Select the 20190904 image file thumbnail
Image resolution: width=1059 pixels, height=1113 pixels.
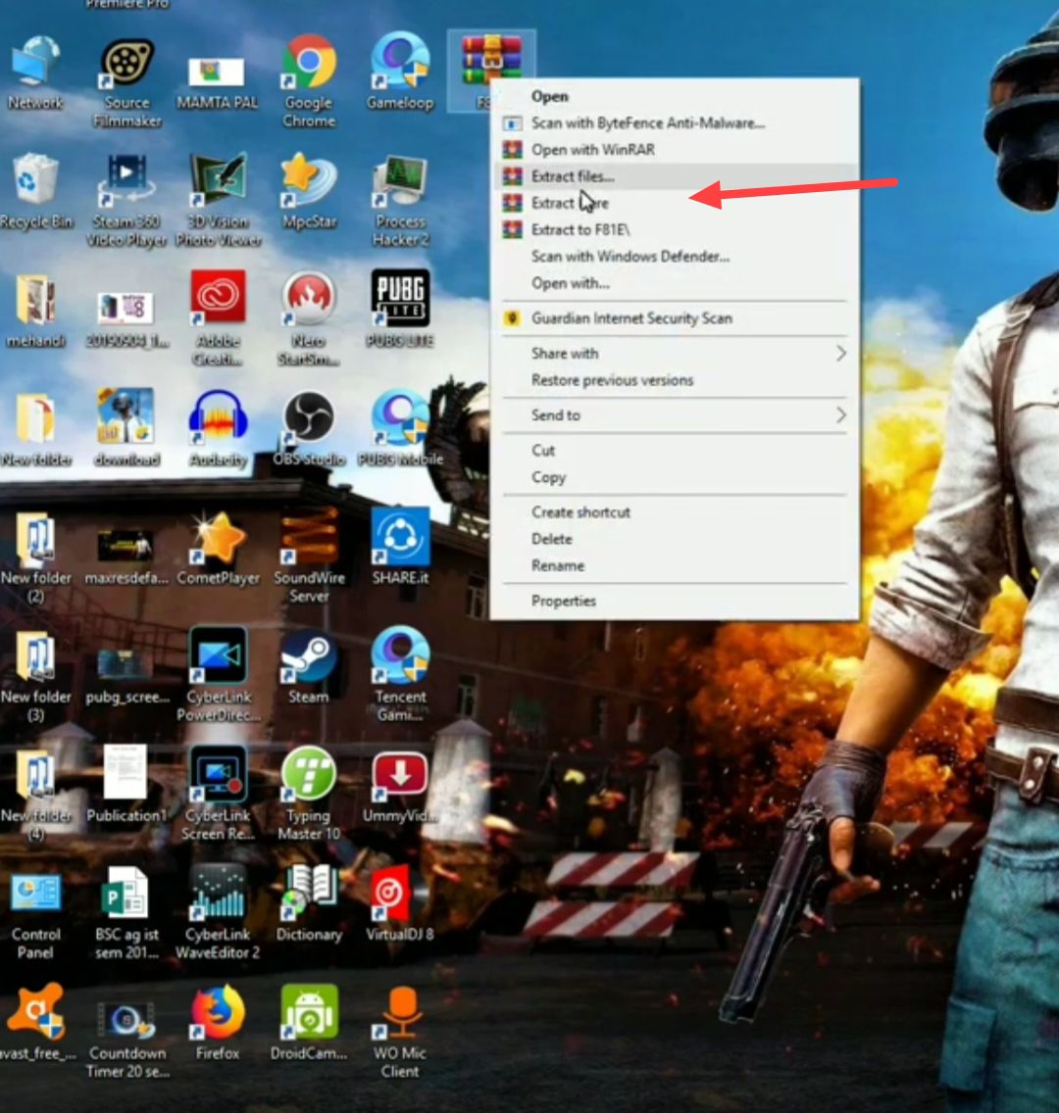pyautogui.click(x=127, y=320)
